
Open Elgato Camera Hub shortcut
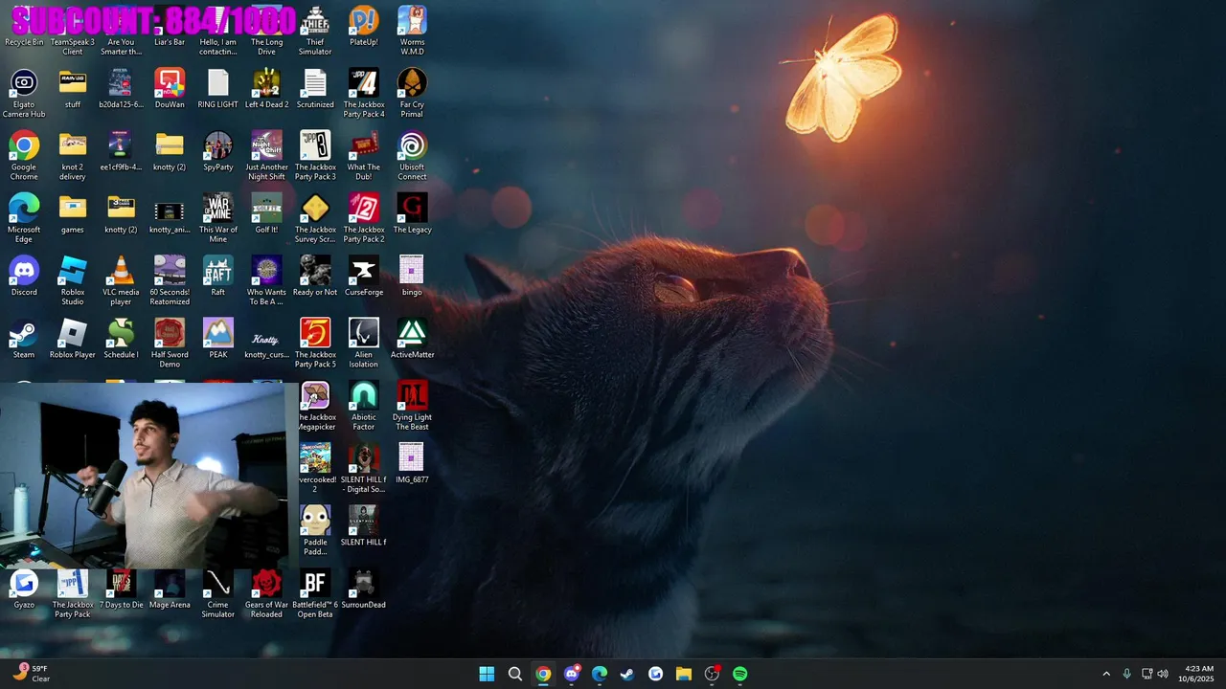point(24,94)
